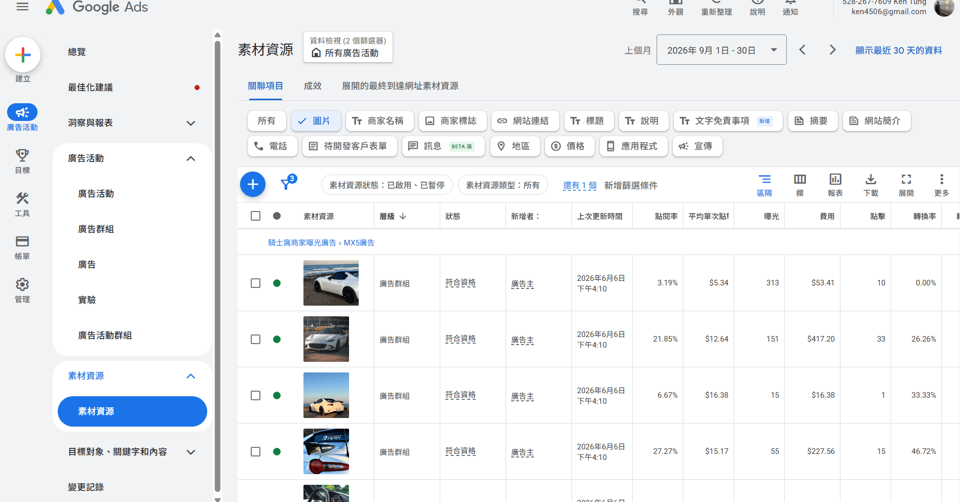
Task: Open 資料檢視 所有廣告活動 selector
Action: click(348, 48)
